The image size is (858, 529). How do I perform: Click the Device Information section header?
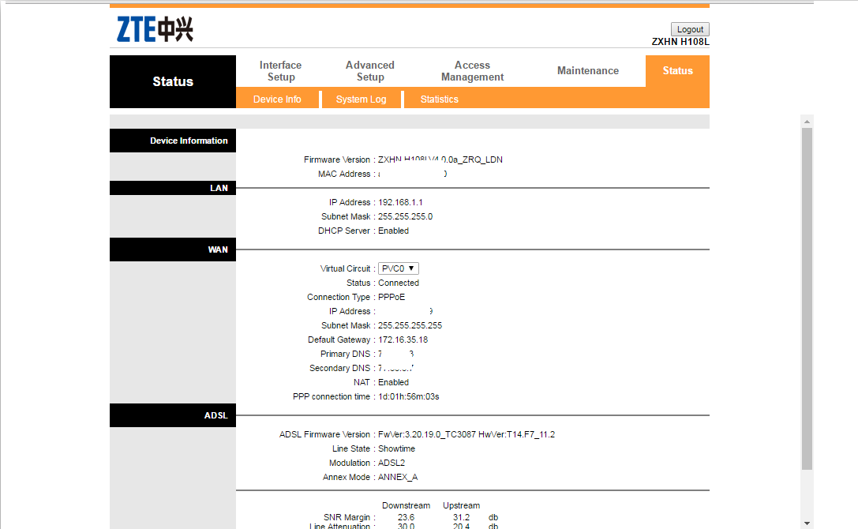coord(173,141)
